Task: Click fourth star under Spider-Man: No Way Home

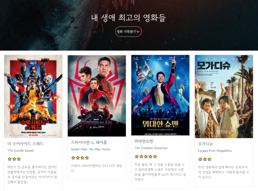Action: [x=87, y=158]
